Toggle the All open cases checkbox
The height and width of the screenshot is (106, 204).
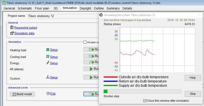85,42
